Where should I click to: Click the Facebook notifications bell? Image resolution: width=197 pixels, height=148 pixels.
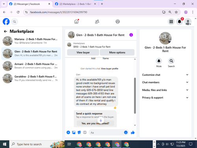coord(179,22)
